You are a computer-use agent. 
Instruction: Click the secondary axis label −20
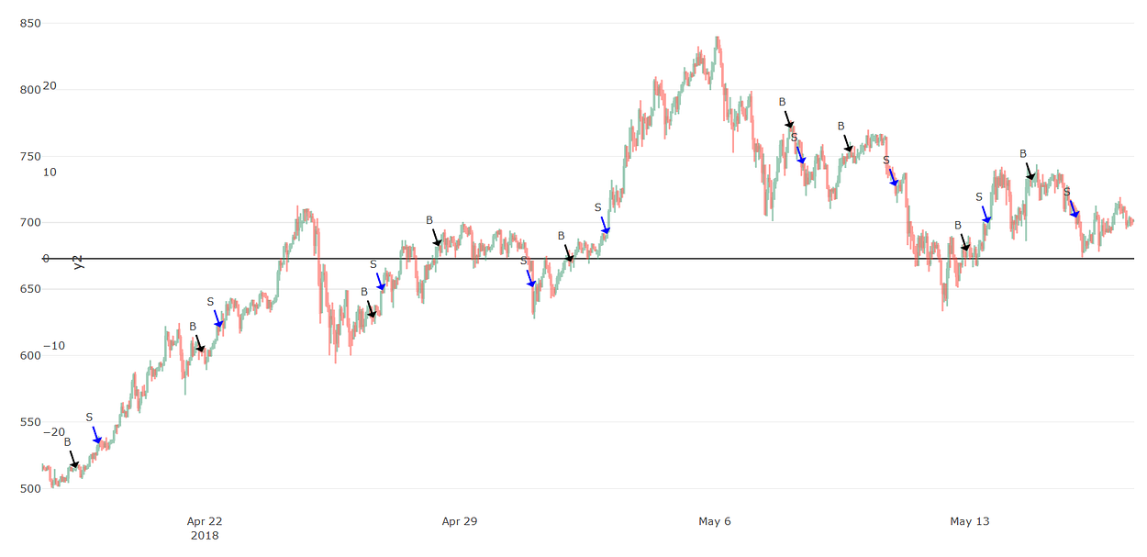53,431
